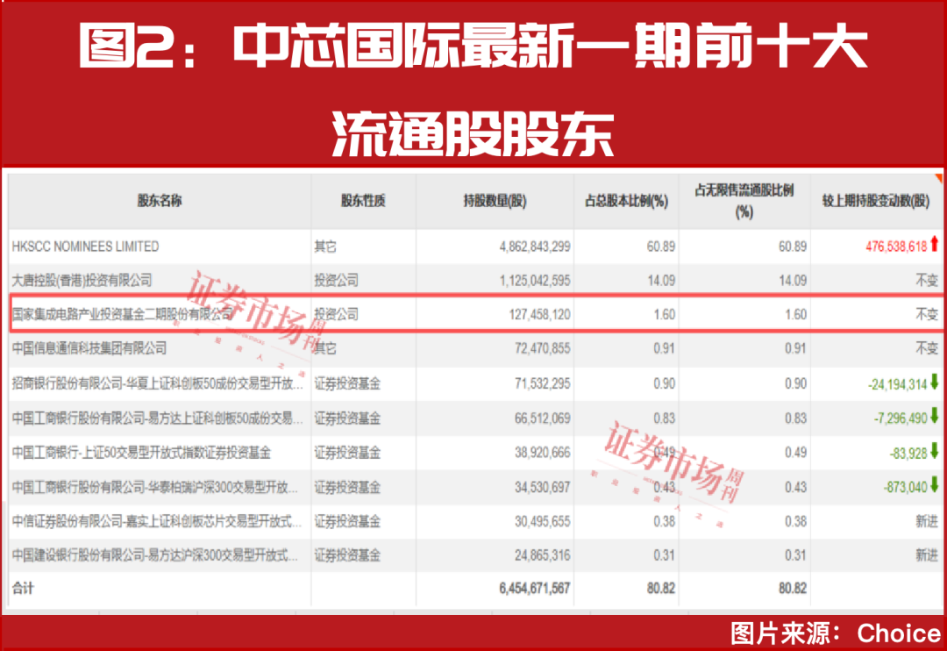Click the 图片来源: Choice caption
The image size is (947, 651).
click(836, 633)
